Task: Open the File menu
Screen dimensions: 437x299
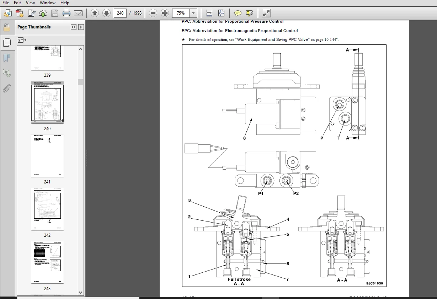Action: (6, 2)
